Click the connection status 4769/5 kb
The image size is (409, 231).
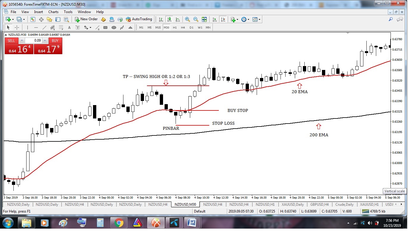point(374,211)
